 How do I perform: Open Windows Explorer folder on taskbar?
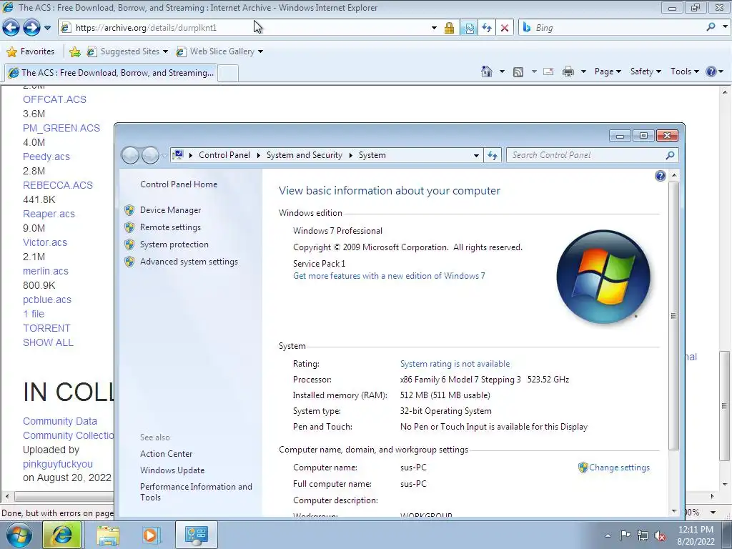[108, 535]
